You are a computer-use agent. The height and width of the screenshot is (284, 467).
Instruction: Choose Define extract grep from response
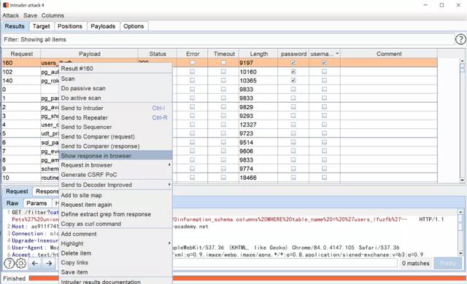pos(116,214)
